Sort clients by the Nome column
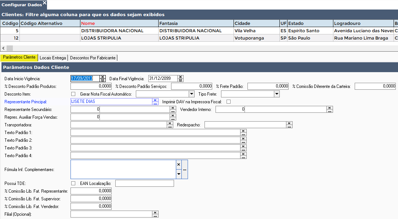Screen dimensions: 398x219 (x=119, y=23)
